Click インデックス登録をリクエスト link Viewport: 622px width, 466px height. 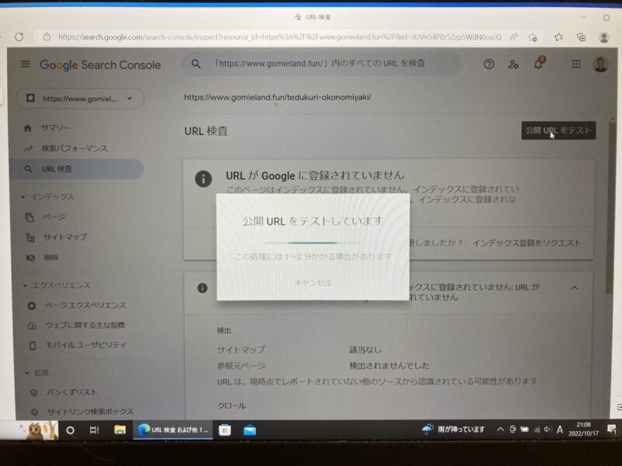[526, 243]
